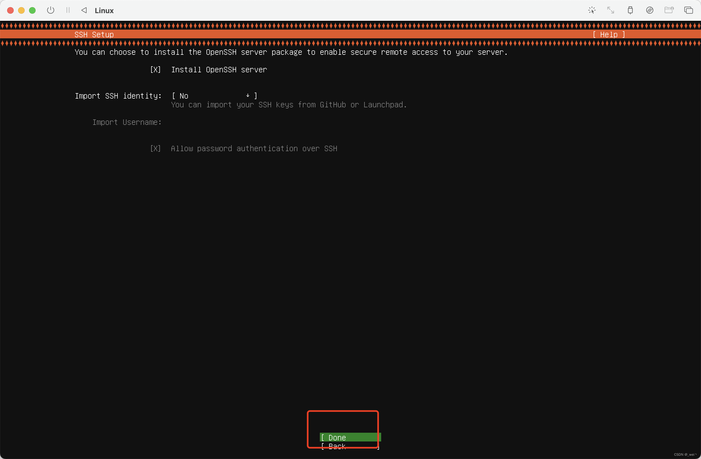Screen dimensions: 701x459
Task: Click the green fullscreen window button
Action: pos(32,10)
